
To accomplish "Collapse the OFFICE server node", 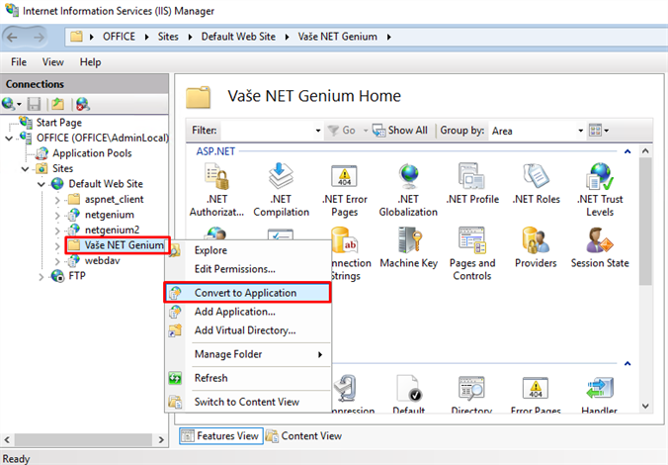I will 9,139.
